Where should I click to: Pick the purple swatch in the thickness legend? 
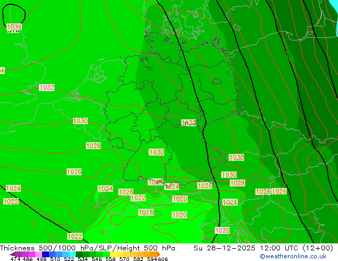point(18,254)
